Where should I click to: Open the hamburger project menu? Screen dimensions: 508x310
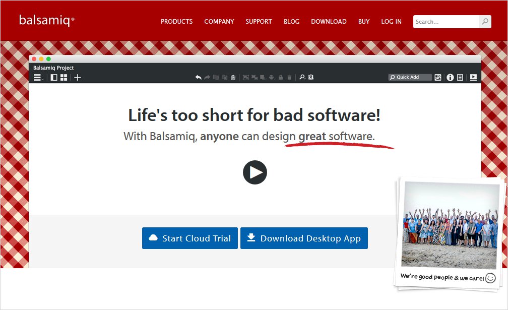pyautogui.click(x=38, y=78)
